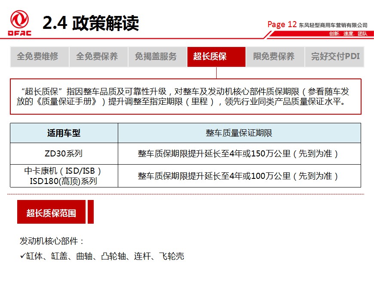374x281 pixels.
Task: Click the red-bordered policy description box
Action: pos(187,96)
